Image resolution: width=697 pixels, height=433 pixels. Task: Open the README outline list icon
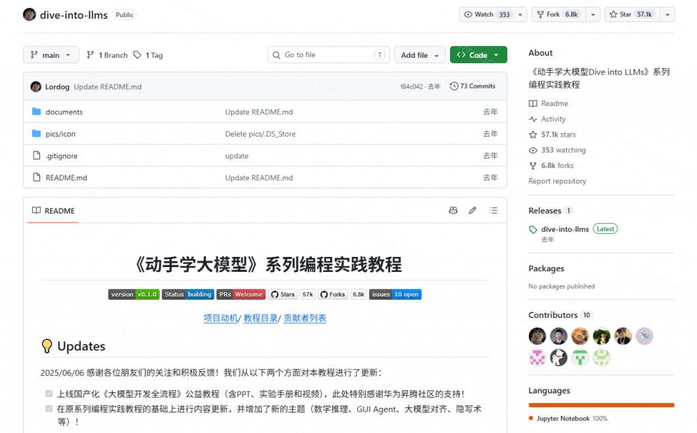click(493, 211)
